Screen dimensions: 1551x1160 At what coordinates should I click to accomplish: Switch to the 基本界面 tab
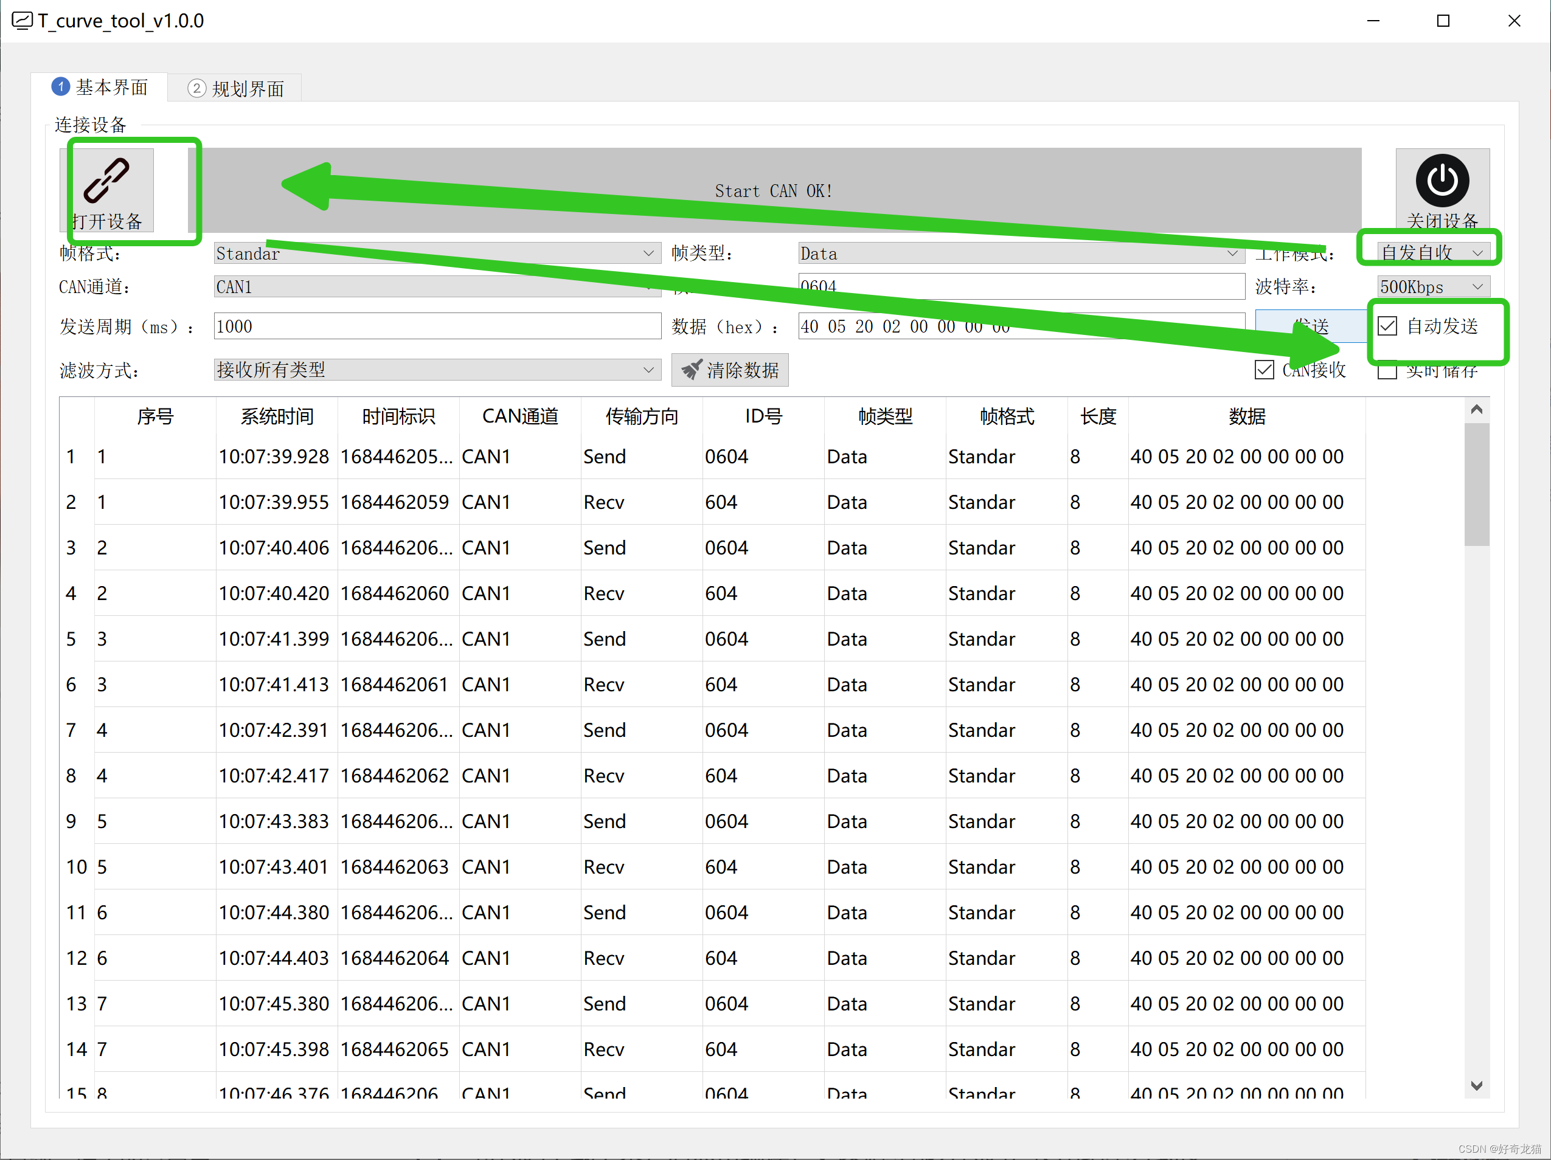[100, 88]
